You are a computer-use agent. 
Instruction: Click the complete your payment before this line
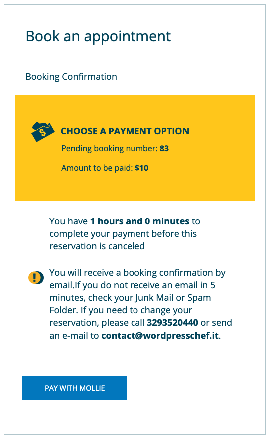(x=123, y=234)
